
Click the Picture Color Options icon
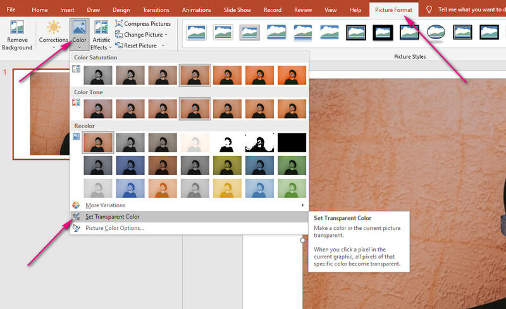pos(76,228)
